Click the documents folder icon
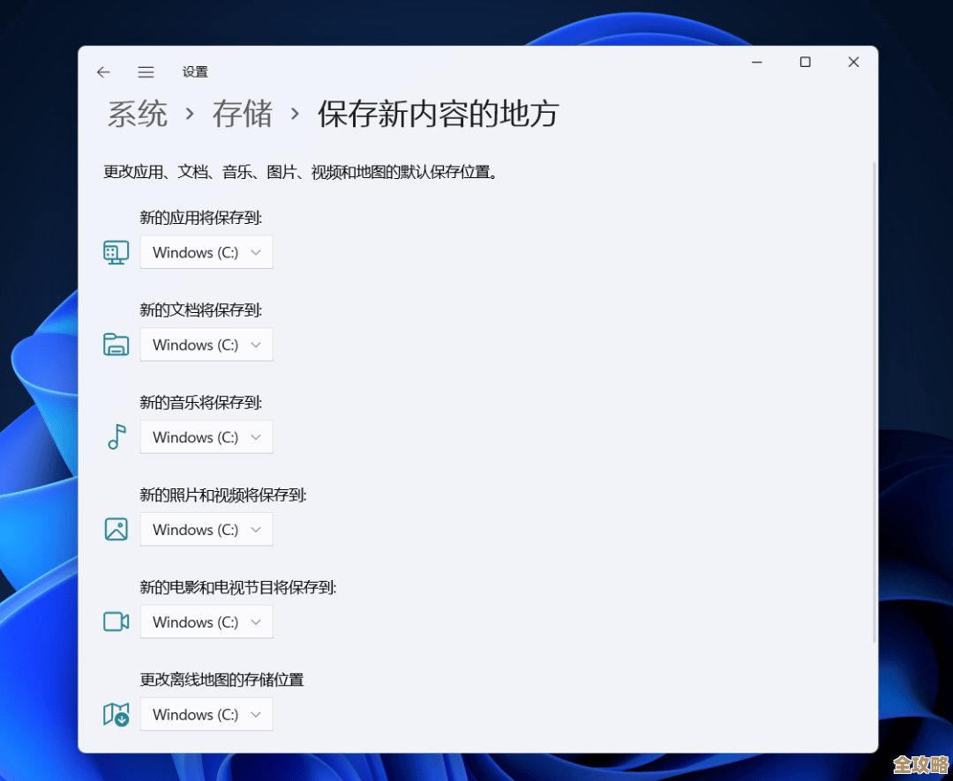Viewport: 953px width, 781px height. [x=116, y=345]
